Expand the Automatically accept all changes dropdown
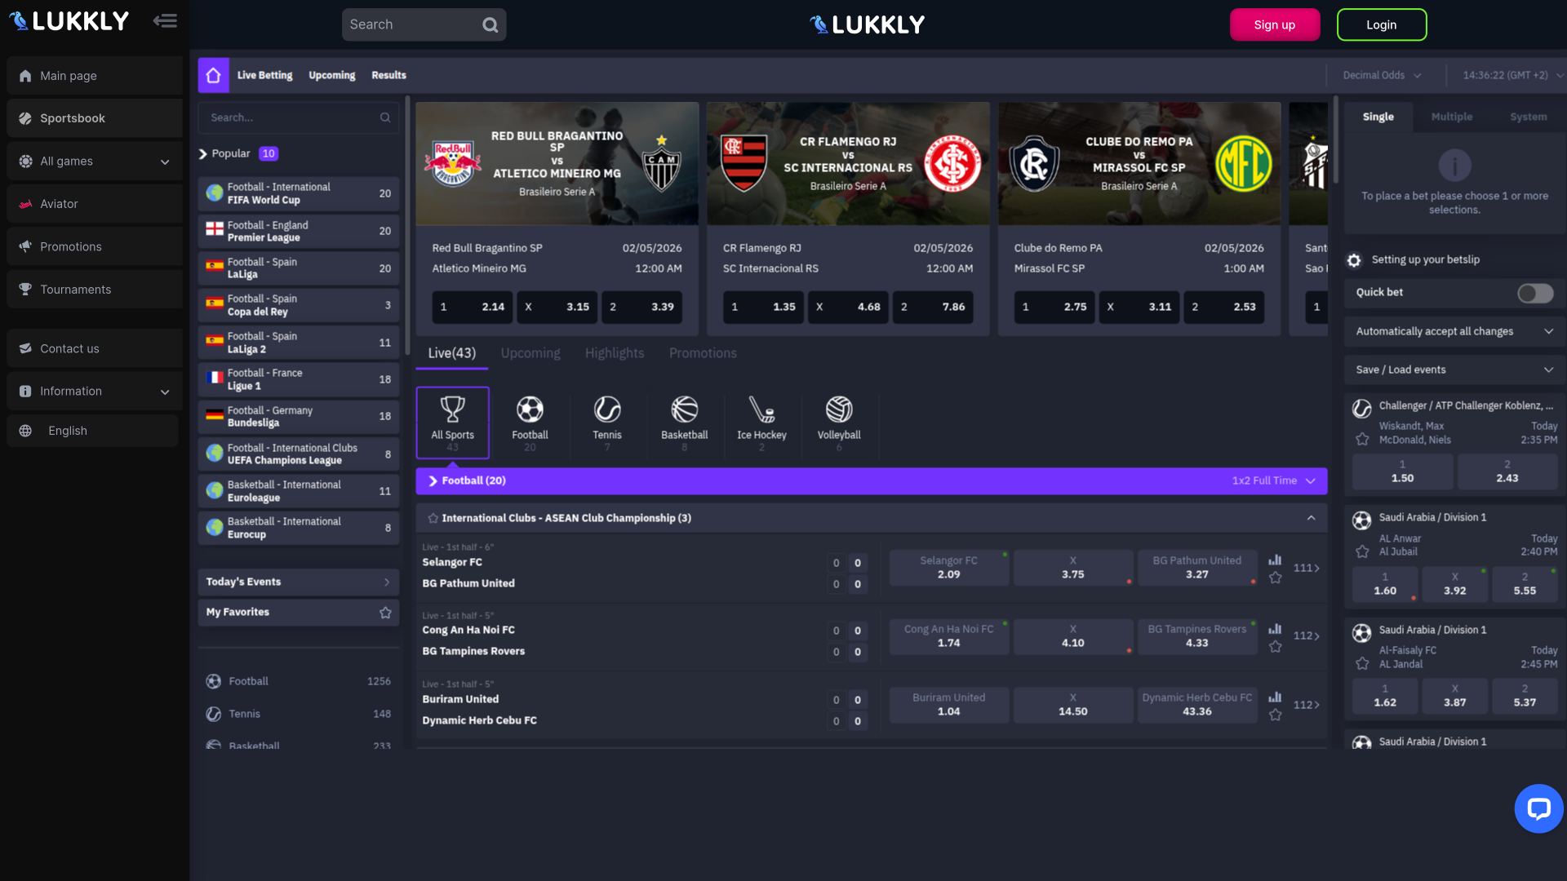The image size is (1567, 881). [x=1550, y=331]
